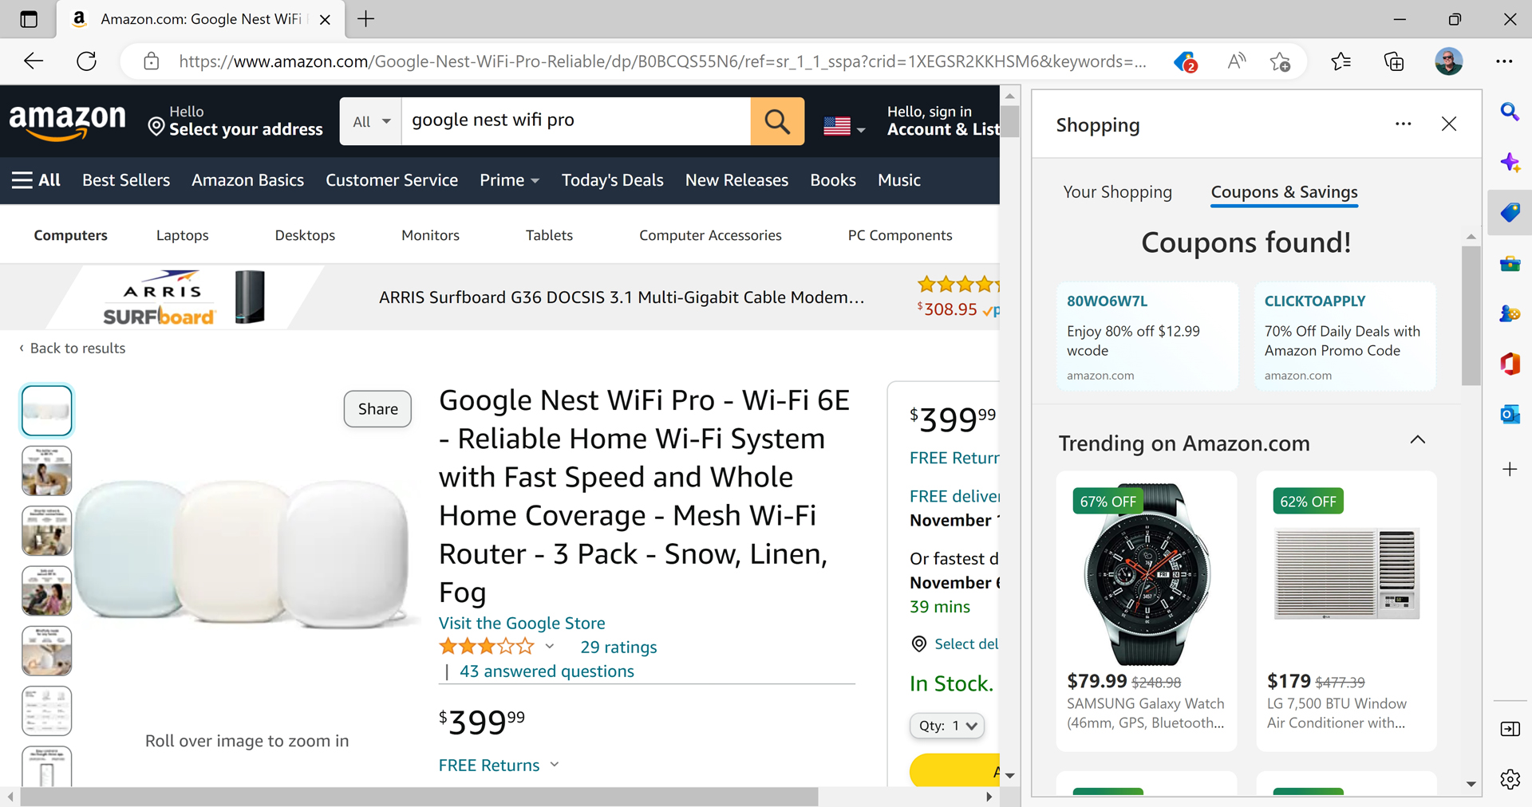Collapse the Trending on Amazon.com section

[x=1417, y=440]
